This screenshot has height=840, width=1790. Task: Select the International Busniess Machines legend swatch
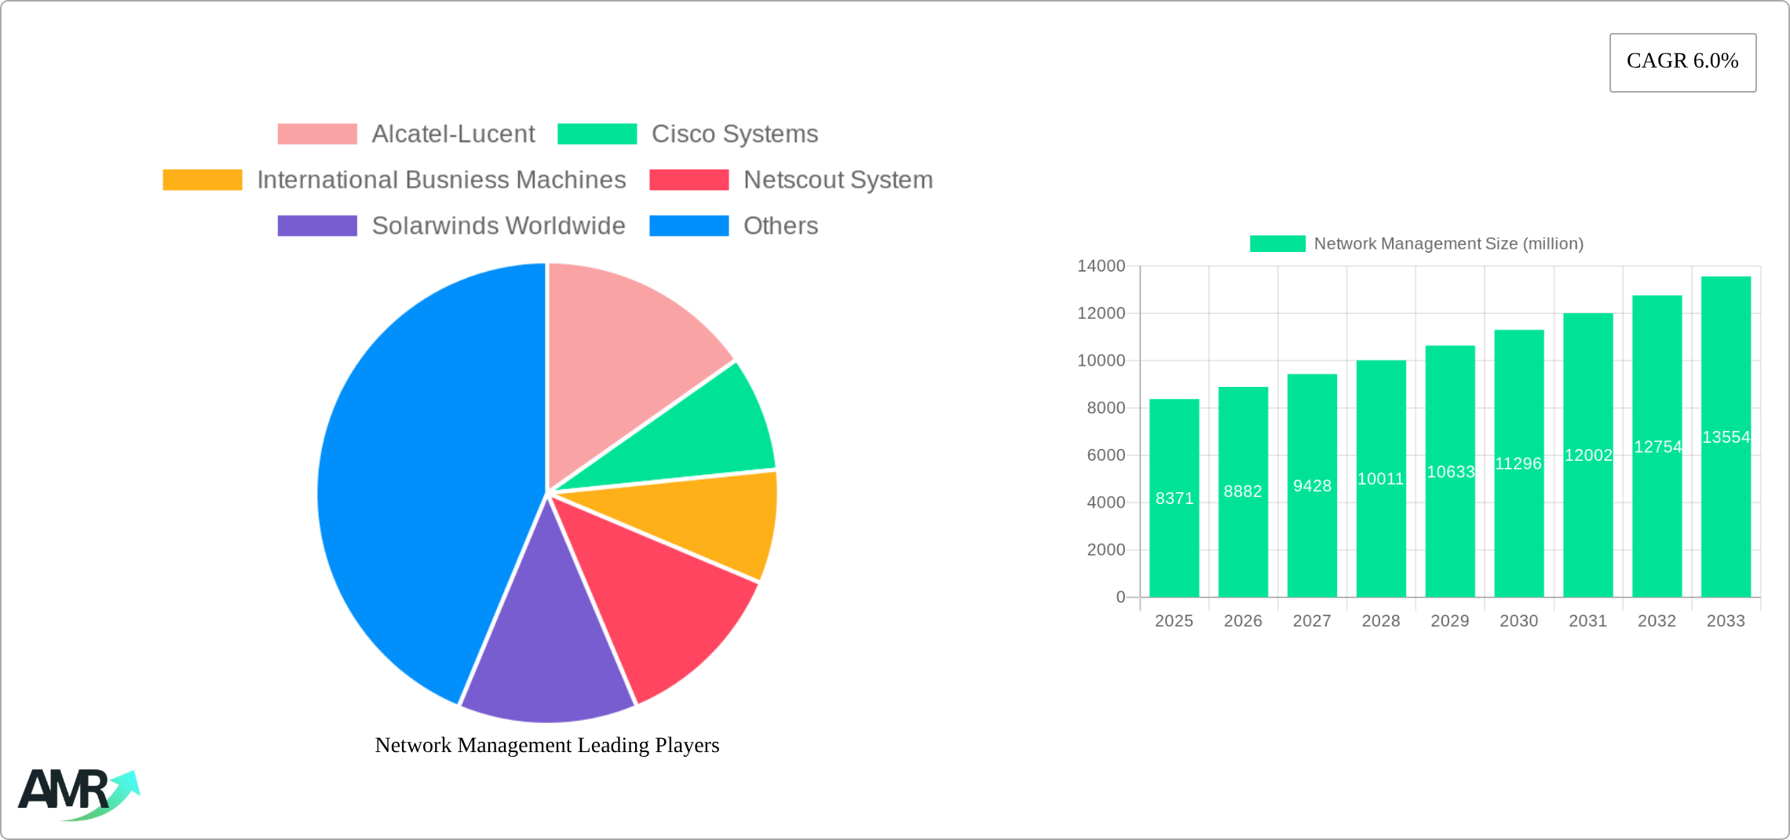click(202, 179)
